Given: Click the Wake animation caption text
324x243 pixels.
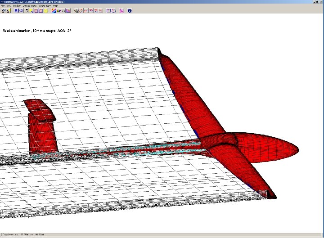Looking at the screenshot, I should pos(37,31).
